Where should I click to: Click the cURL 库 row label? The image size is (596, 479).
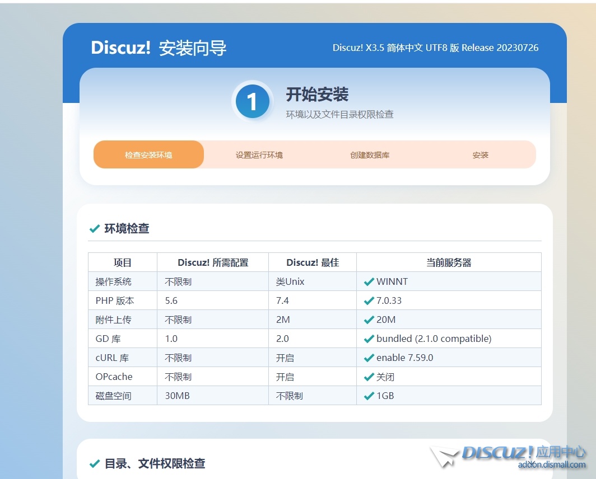(112, 358)
